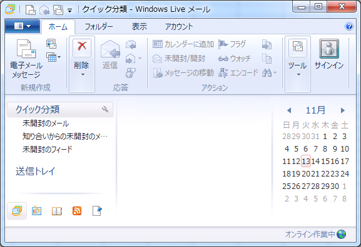Image resolution: width=361 pixels, height=247 pixels.
Task: Click the オンライン作業中 status text
Action: point(310,234)
